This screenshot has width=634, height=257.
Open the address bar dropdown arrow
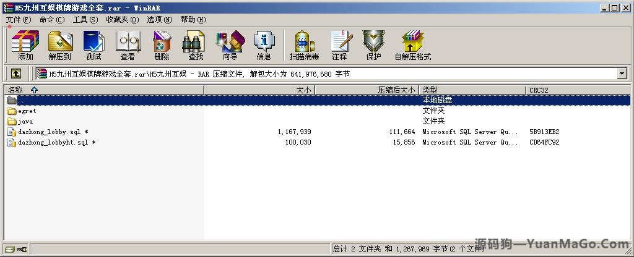tap(622, 74)
